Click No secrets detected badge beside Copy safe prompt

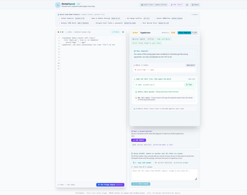tap(163, 163)
